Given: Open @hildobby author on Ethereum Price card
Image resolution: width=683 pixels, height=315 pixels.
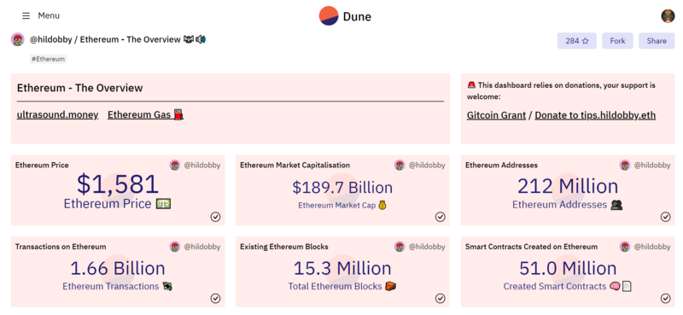Looking at the screenshot, I should pos(201,165).
